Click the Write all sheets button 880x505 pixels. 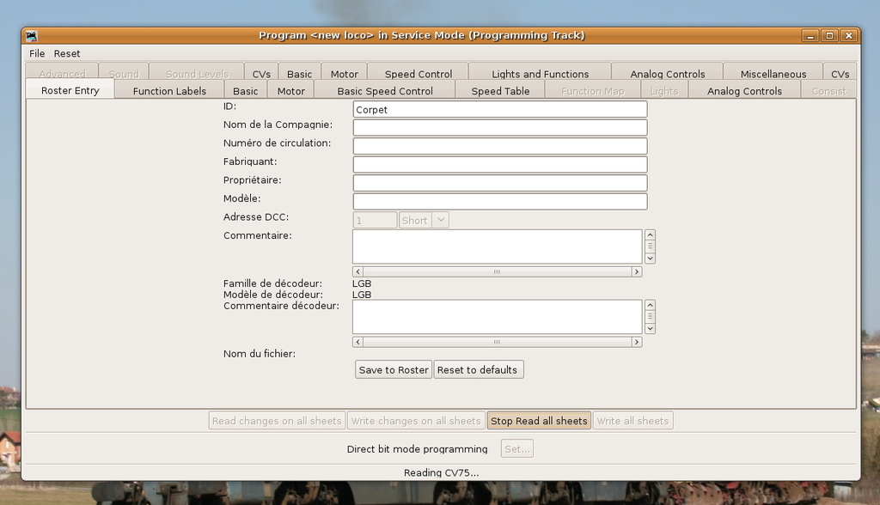tap(632, 421)
